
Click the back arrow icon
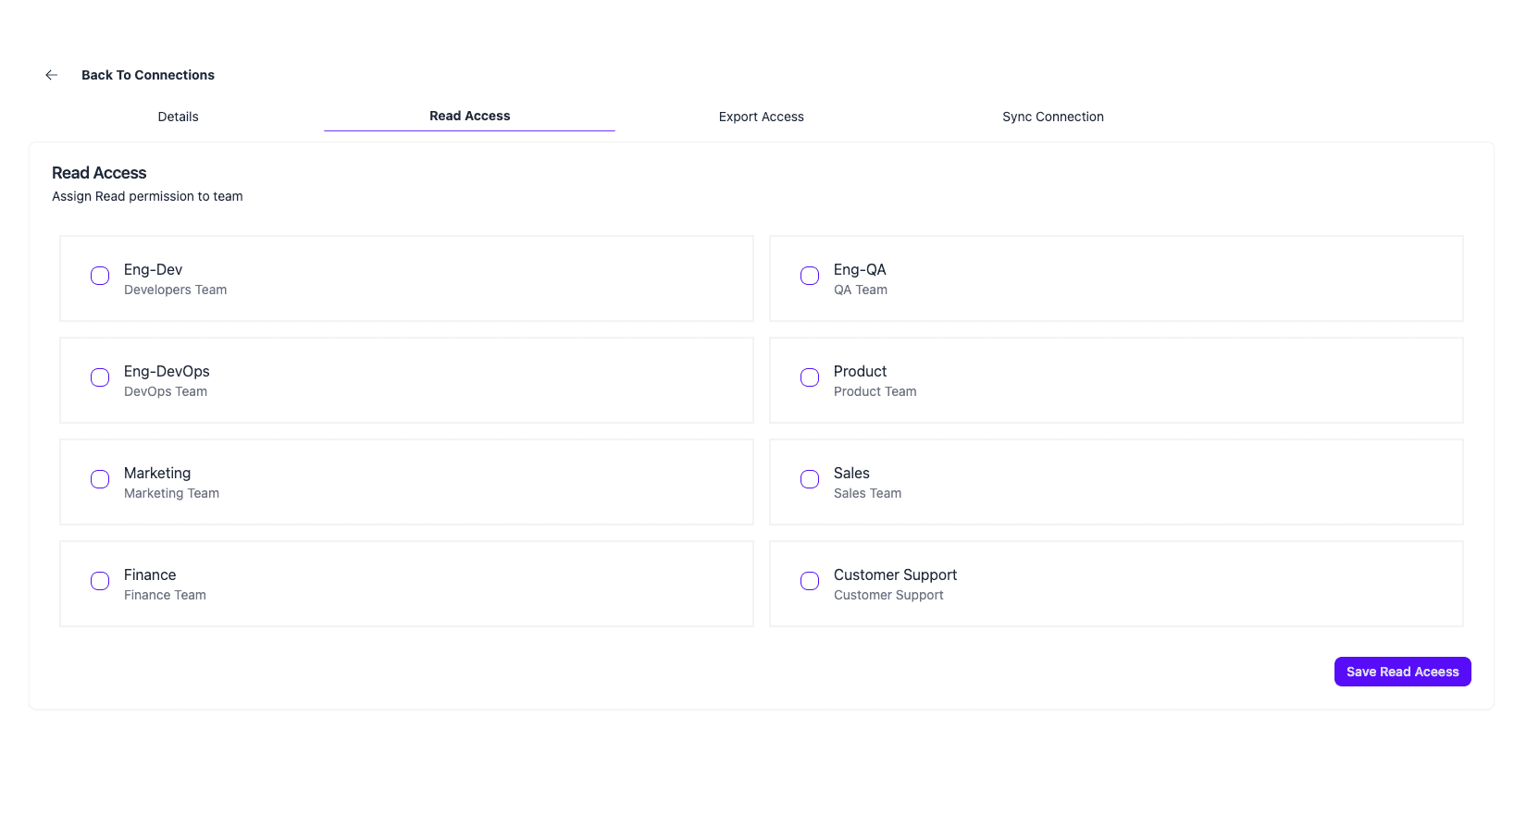(x=52, y=75)
